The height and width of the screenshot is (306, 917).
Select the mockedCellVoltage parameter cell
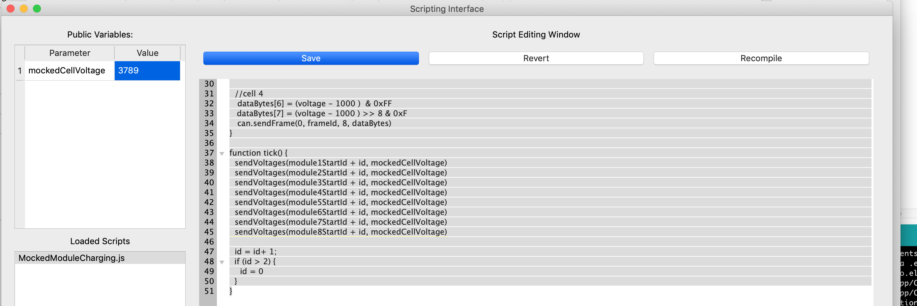click(70, 70)
